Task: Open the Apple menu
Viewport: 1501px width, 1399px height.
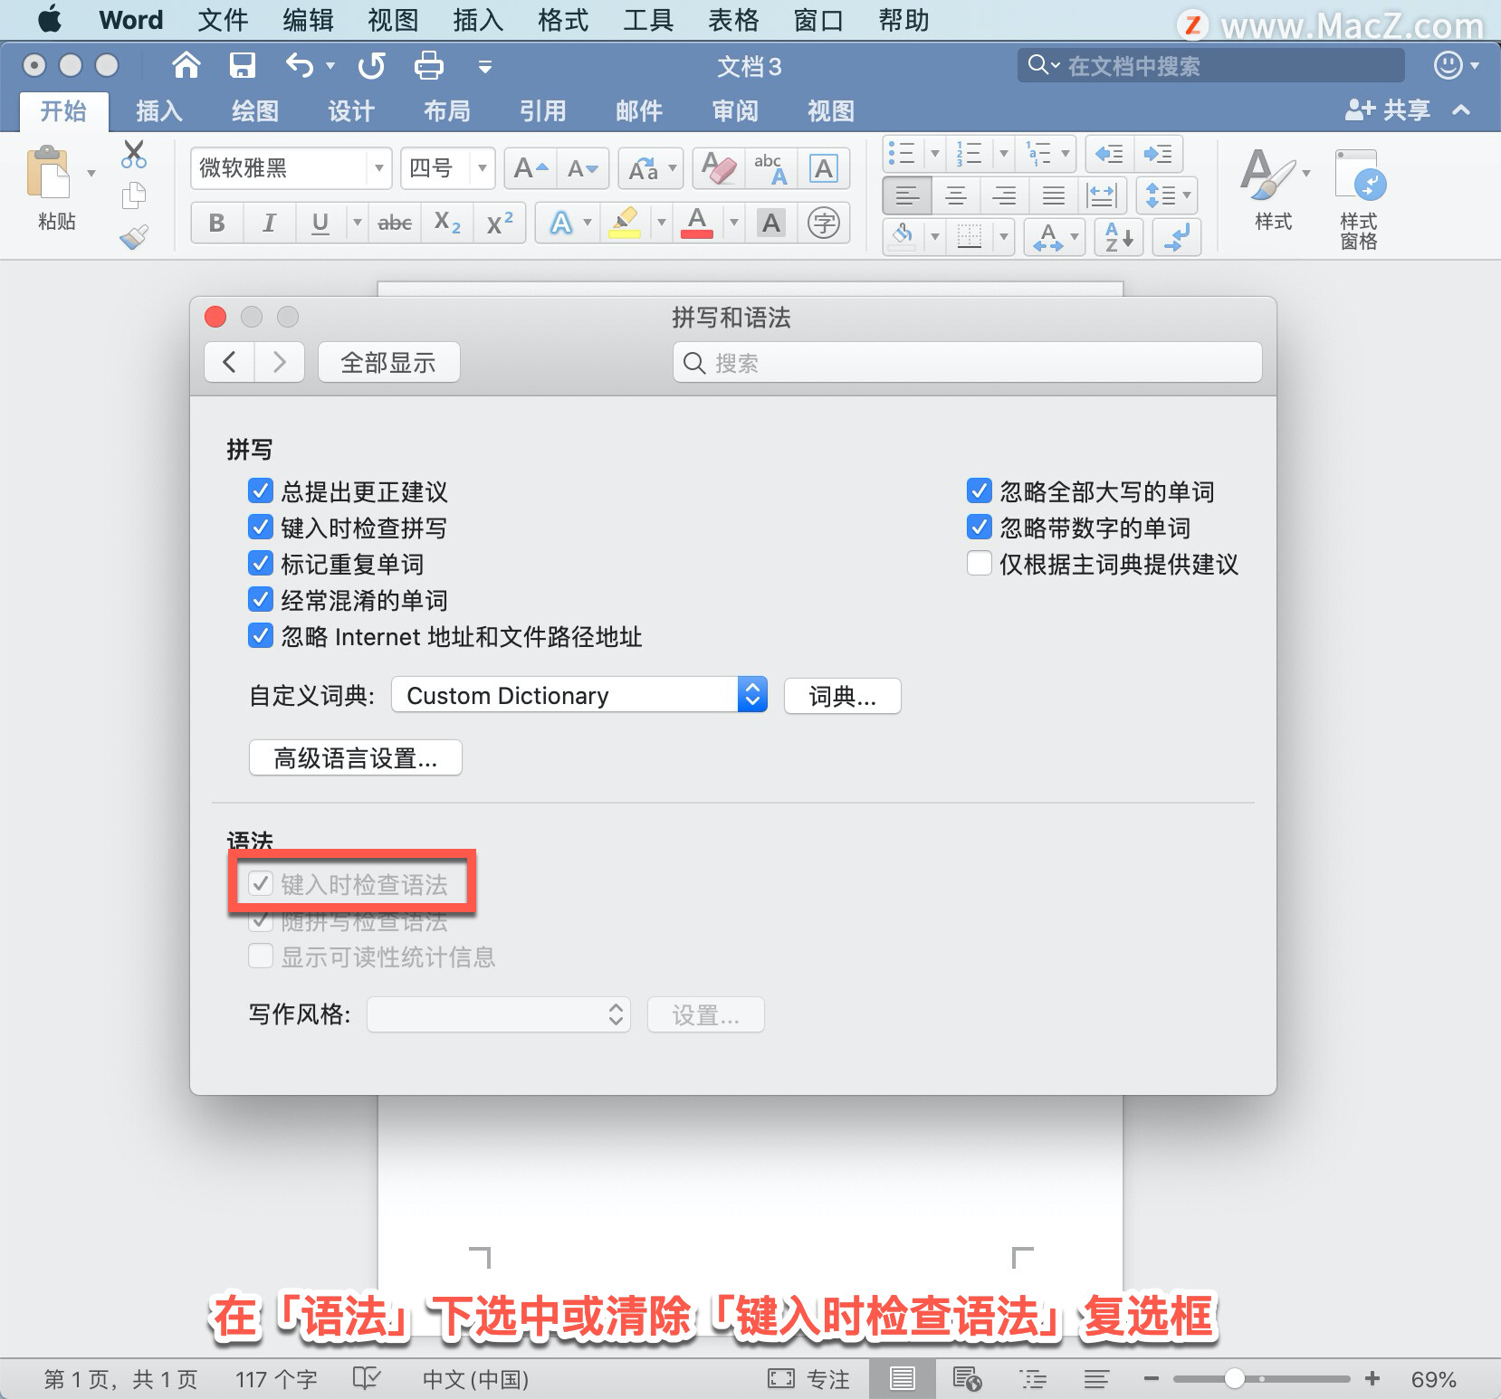Action: tap(49, 19)
